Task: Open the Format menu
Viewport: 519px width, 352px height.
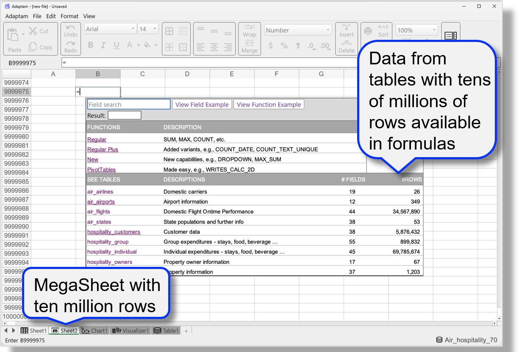Action: (69, 16)
